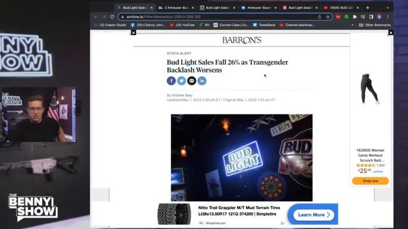Toggle the browser side panel icon

point(371,17)
